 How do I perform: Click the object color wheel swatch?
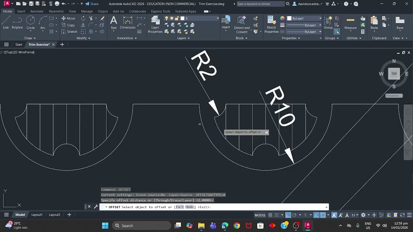coord(282,18)
